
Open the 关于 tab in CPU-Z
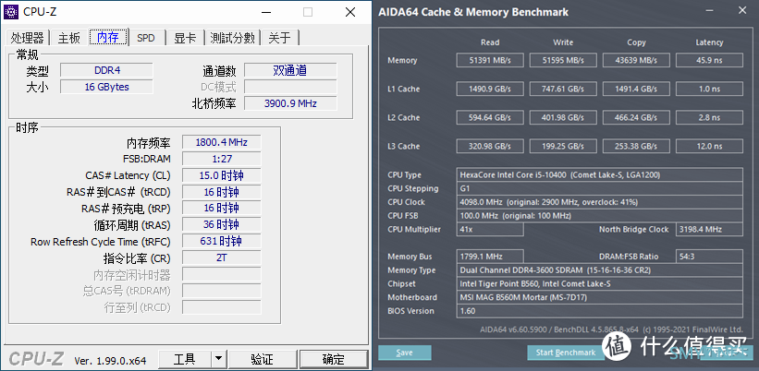pos(280,38)
